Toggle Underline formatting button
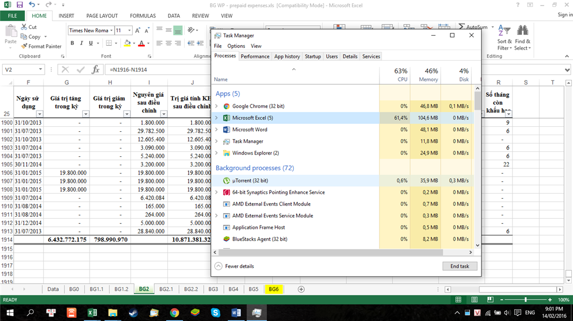Viewport: 573px width, 321px height. pos(91,43)
